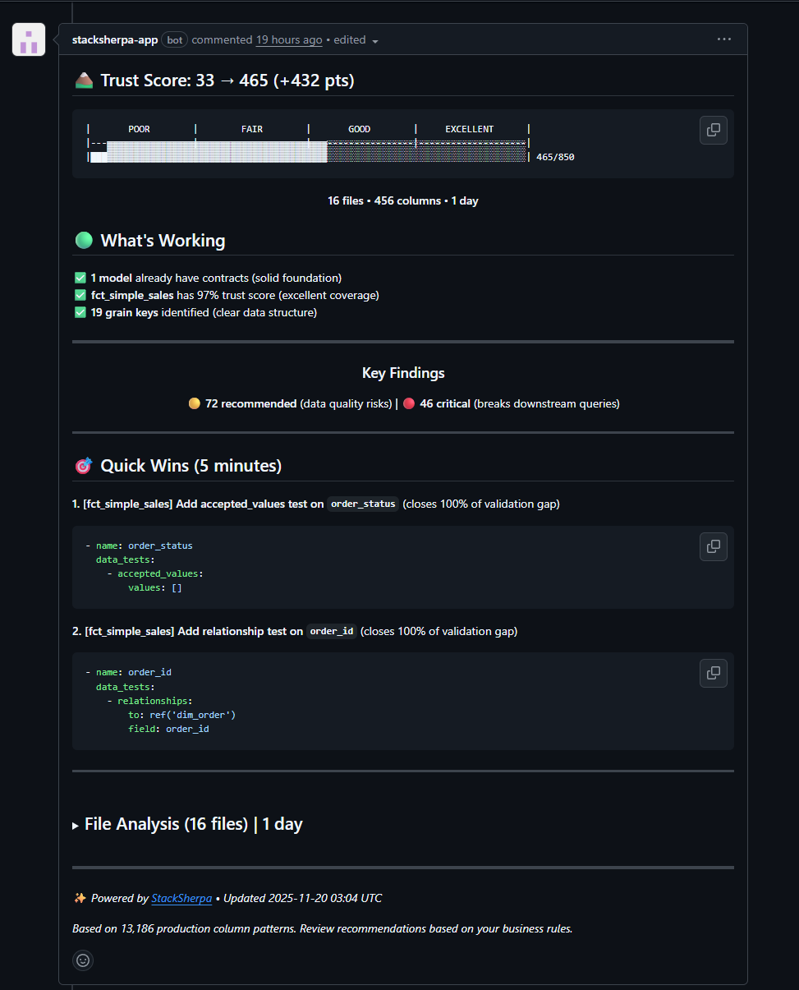Click the bot label badge
799x990 pixels.
[174, 39]
